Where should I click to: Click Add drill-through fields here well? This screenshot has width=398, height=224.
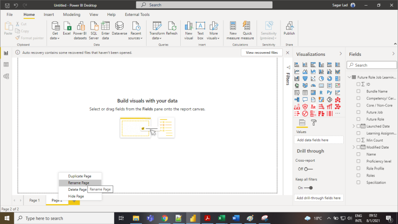(x=318, y=198)
